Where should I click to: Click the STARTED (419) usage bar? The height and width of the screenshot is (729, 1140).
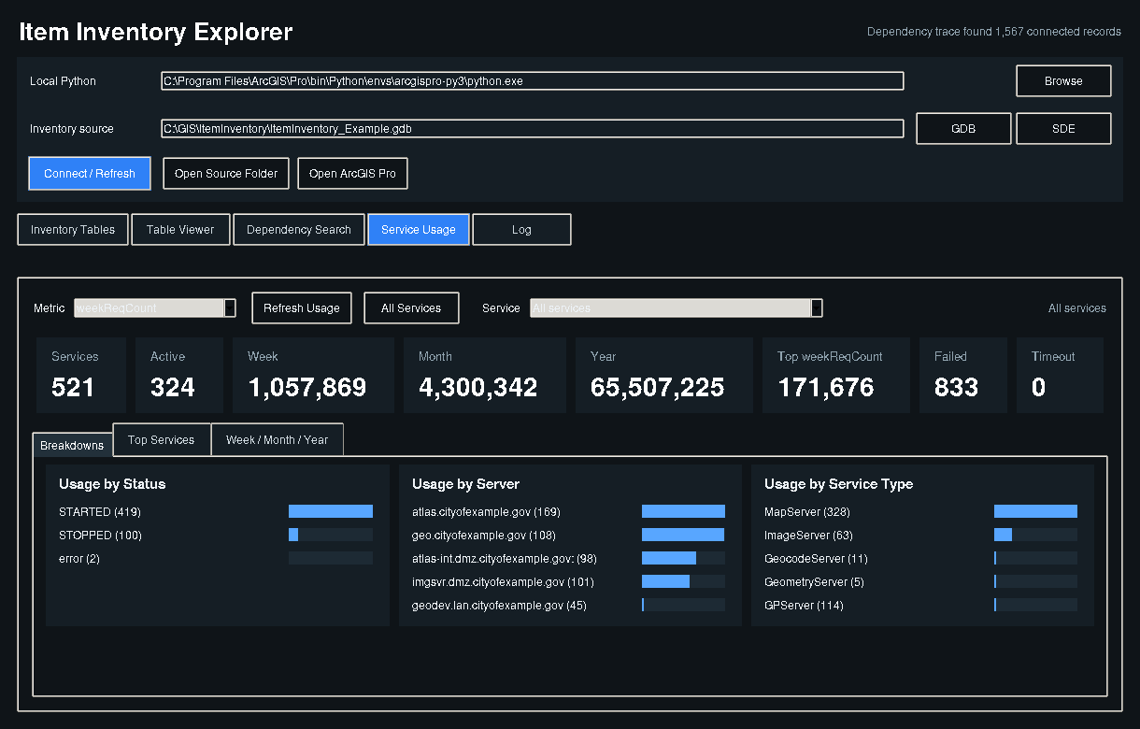click(331, 511)
